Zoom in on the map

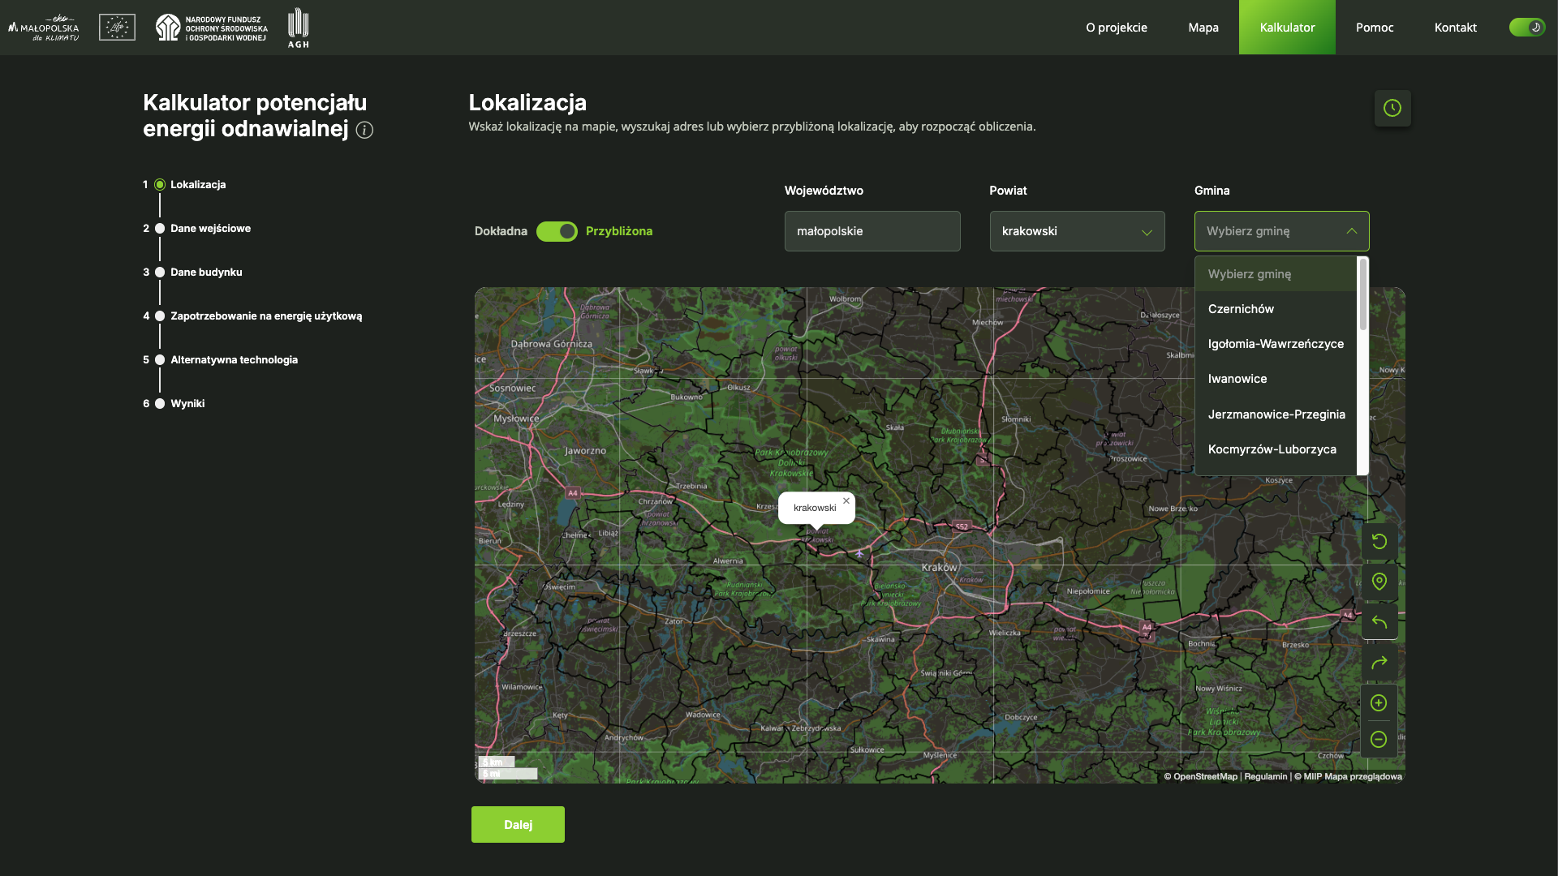[1379, 703]
